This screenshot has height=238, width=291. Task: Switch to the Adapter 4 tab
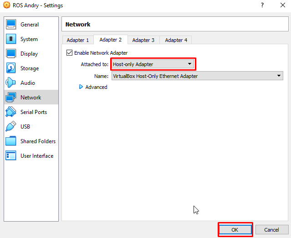[x=176, y=40]
